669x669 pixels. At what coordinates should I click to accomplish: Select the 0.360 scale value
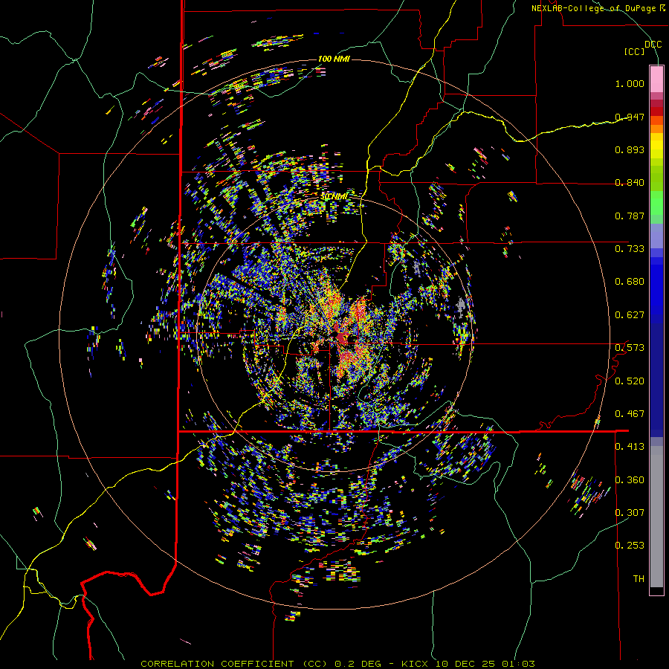[630, 480]
